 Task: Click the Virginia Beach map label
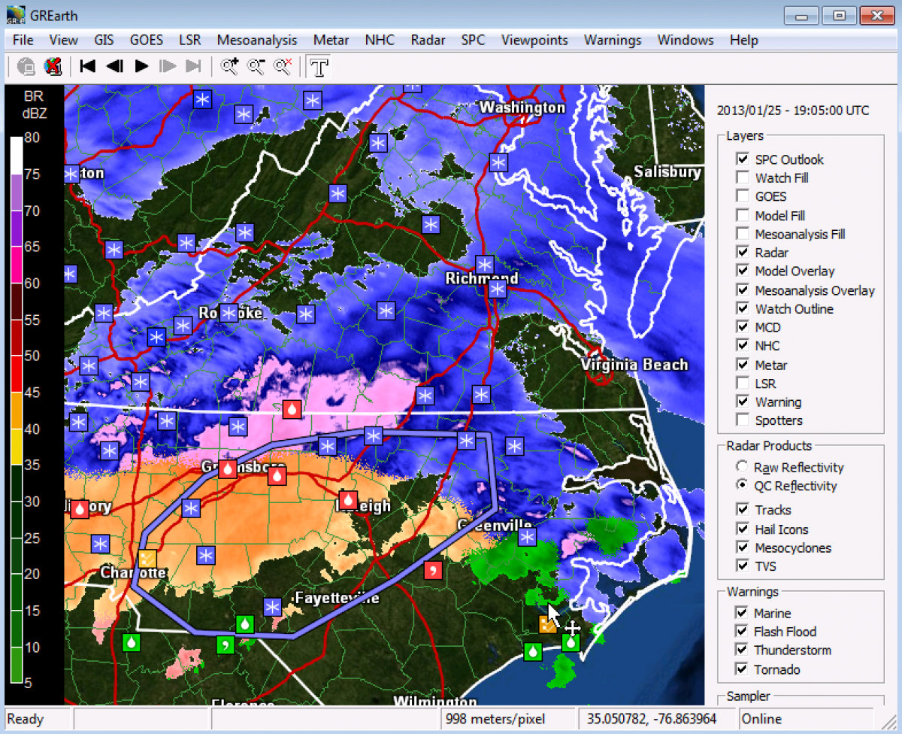tap(634, 365)
